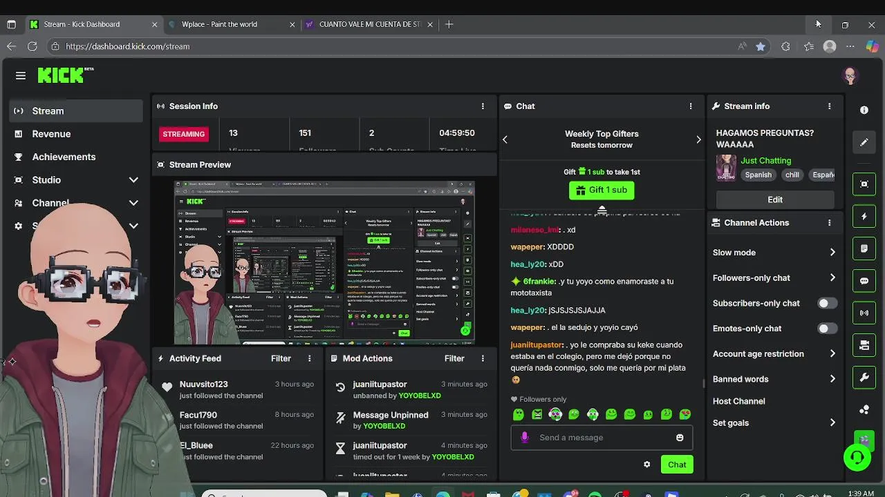Screen dimensions: 885x497
Task: Click the Message Unpinned mod action
Action: point(391,415)
